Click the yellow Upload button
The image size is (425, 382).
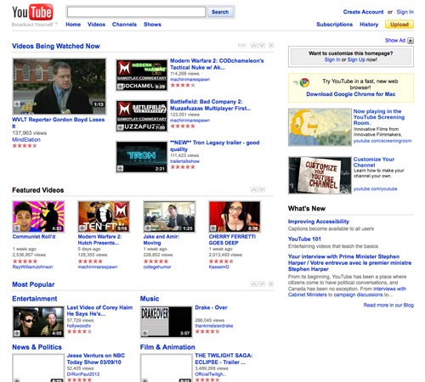(399, 25)
